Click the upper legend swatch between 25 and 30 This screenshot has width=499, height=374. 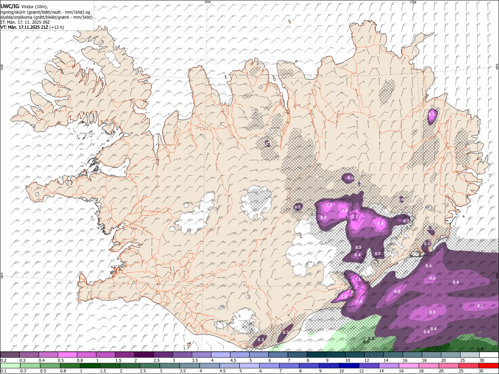(x=470, y=355)
